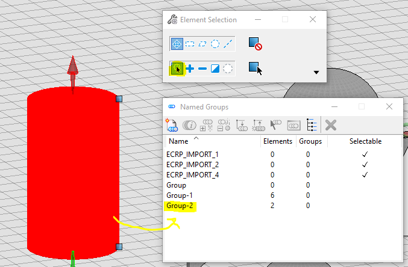Choose the Line selection method

[228, 44]
